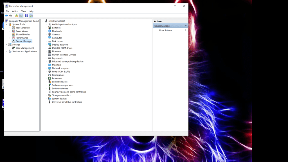Screen dimensions: 288x162
Task: Click the Print queues icon
Action: (x=49, y=75)
